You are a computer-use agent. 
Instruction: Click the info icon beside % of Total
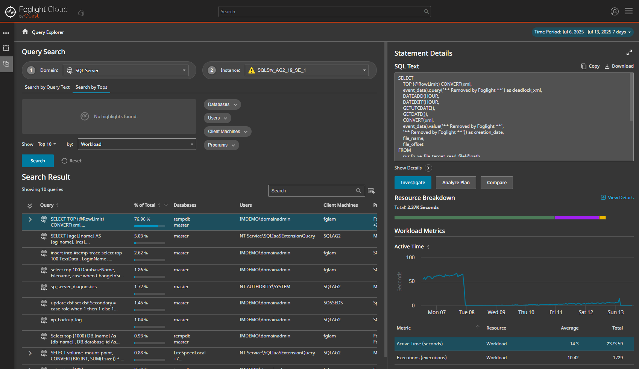[159, 205]
